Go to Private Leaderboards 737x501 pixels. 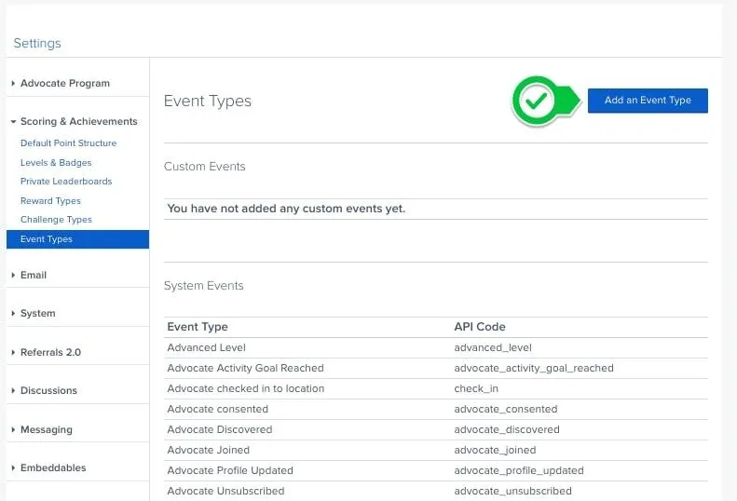coord(66,182)
